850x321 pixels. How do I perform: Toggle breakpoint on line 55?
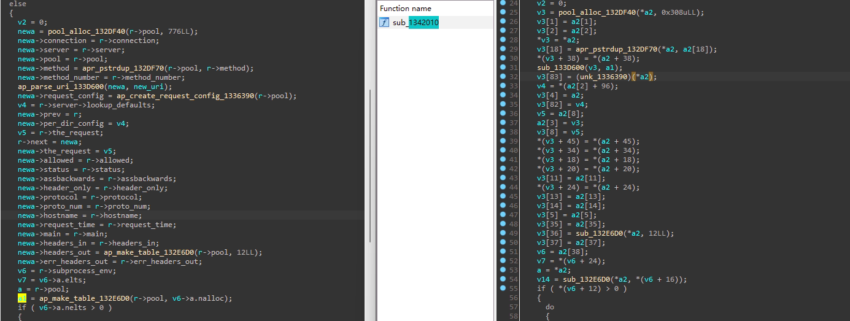(503, 288)
